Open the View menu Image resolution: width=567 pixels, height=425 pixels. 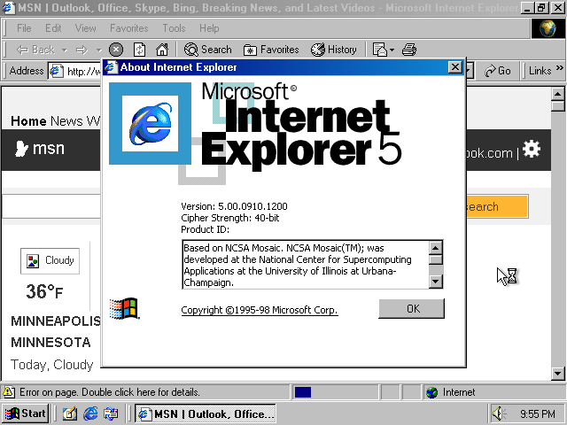coord(85,28)
